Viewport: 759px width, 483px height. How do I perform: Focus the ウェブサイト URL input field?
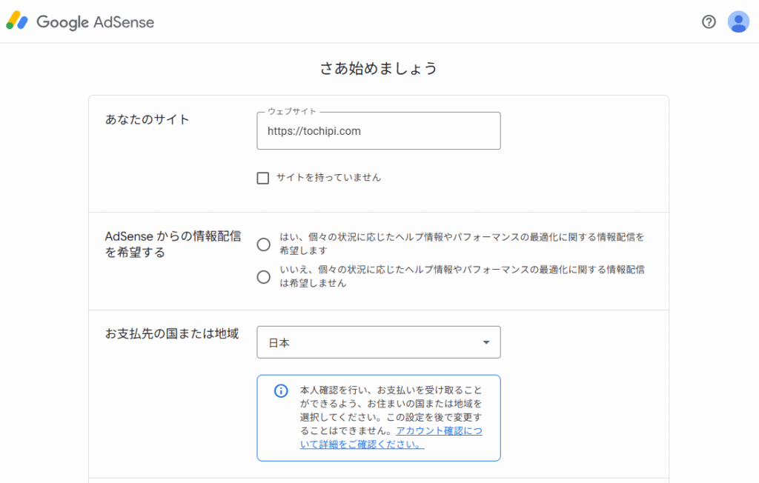379,130
